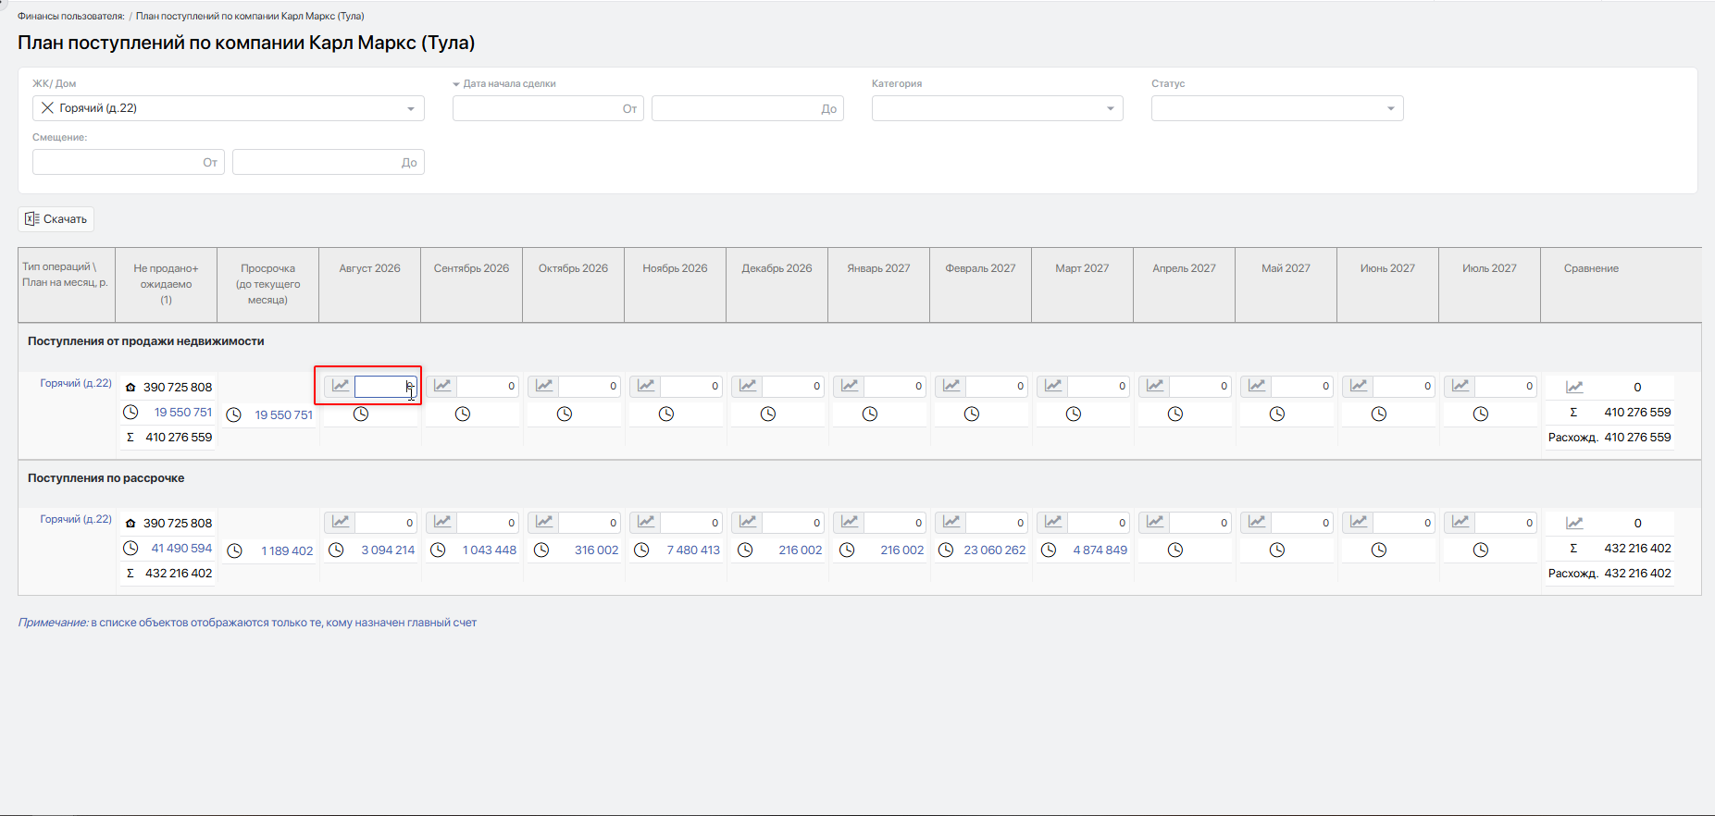Screen dimensions: 1715x816
Task: Go to Финансы пользователя breadcrumb
Action: pos(70,16)
